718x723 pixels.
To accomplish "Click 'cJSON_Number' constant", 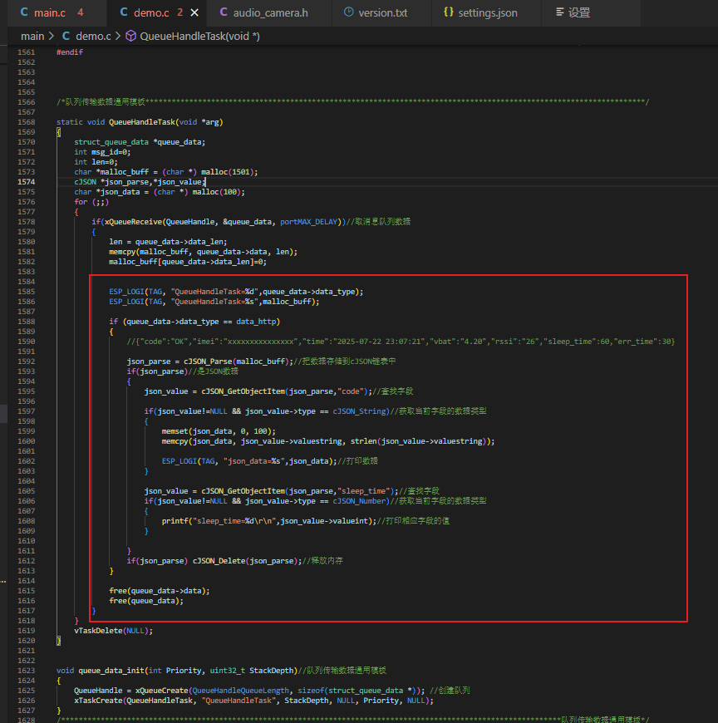I will (x=359, y=501).
